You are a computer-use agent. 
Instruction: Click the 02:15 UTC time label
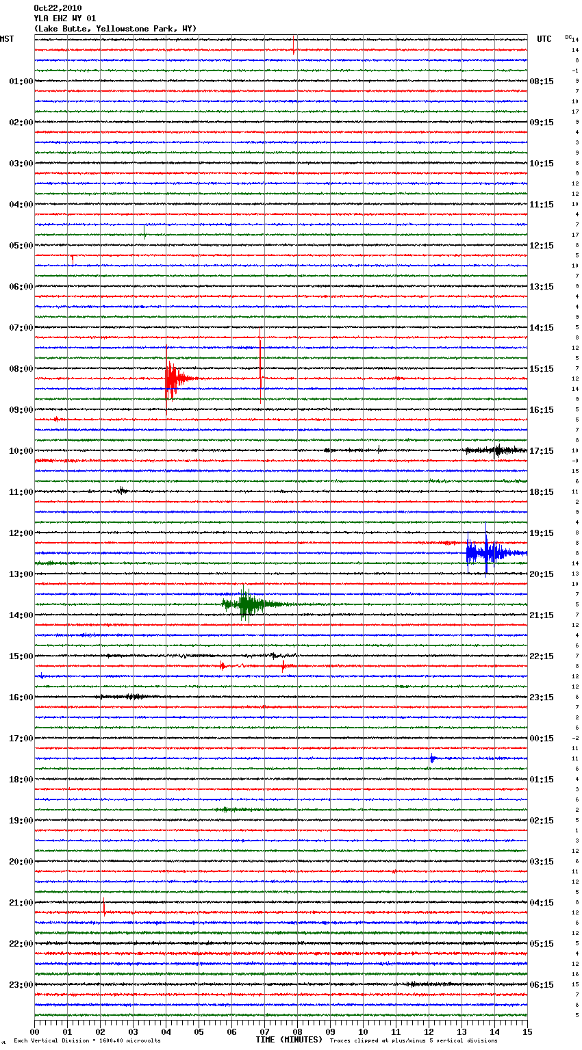pos(542,821)
